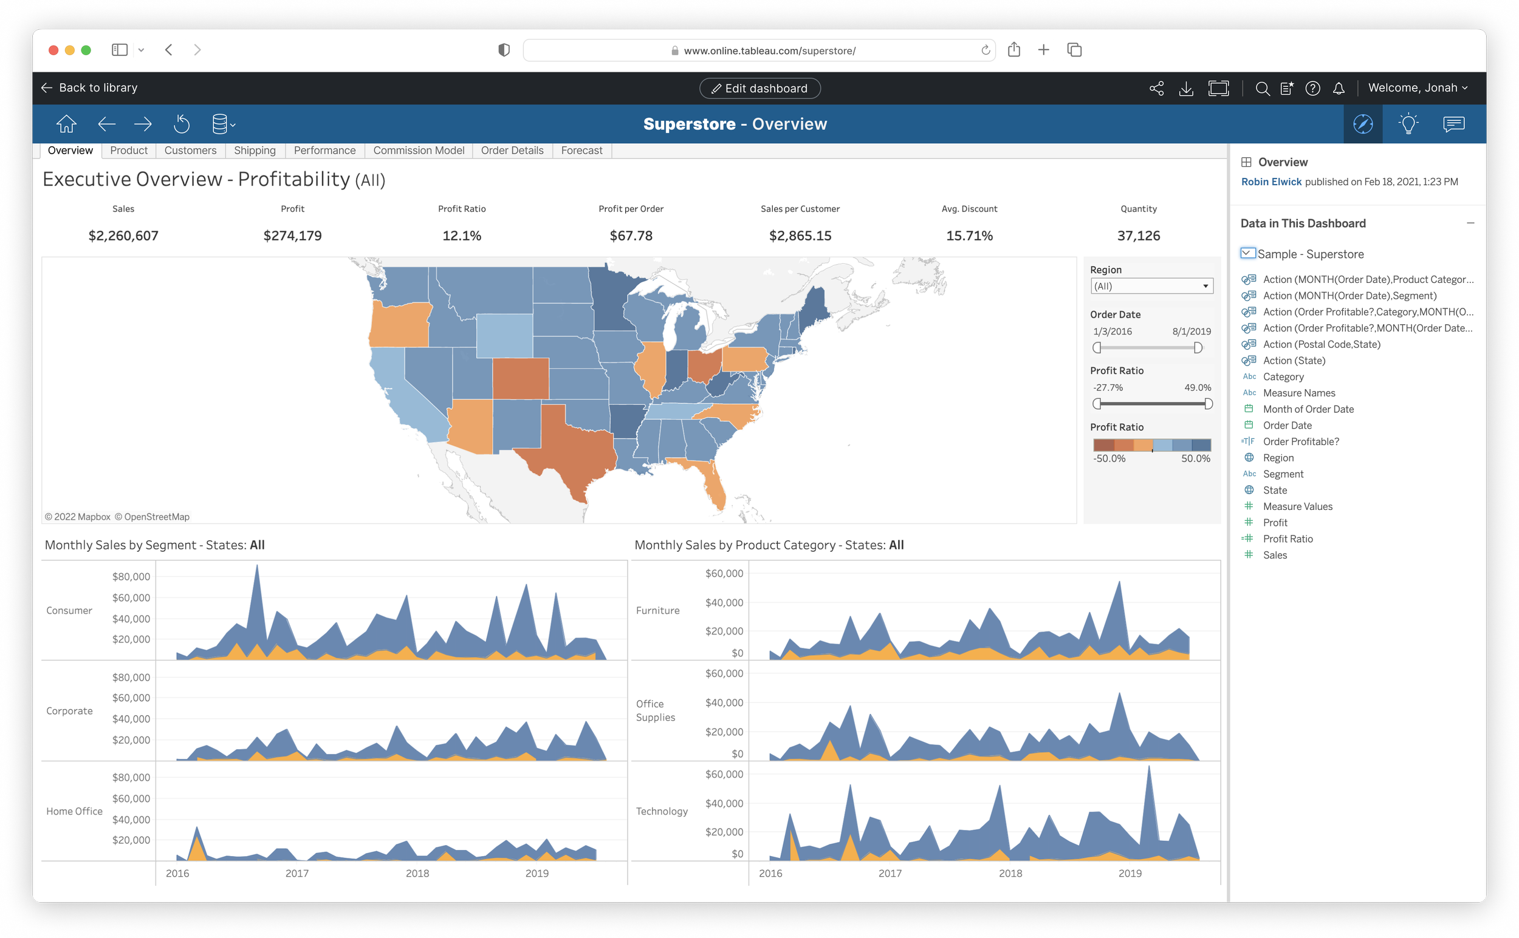Click the revert/reset view icon
This screenshot has width=1519, height=938.
(x=181, y=124)
